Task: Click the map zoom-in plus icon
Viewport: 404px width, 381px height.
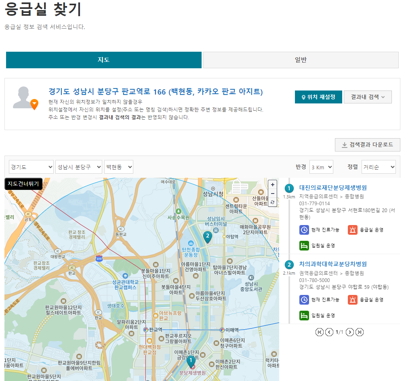Action: click(x=272, y=185)
